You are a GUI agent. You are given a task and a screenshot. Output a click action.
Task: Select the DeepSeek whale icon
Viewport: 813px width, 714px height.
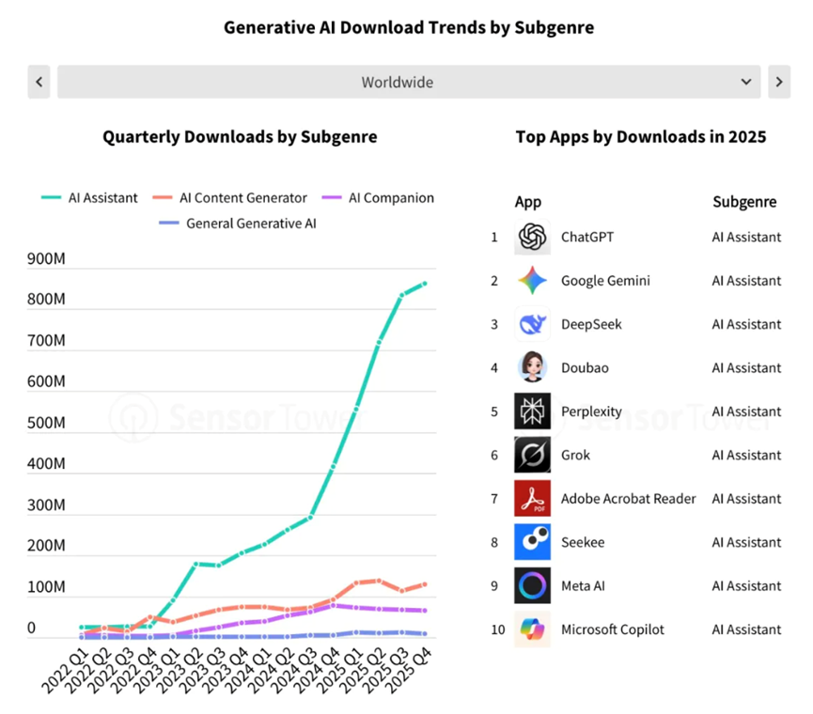tap(532, 324)
